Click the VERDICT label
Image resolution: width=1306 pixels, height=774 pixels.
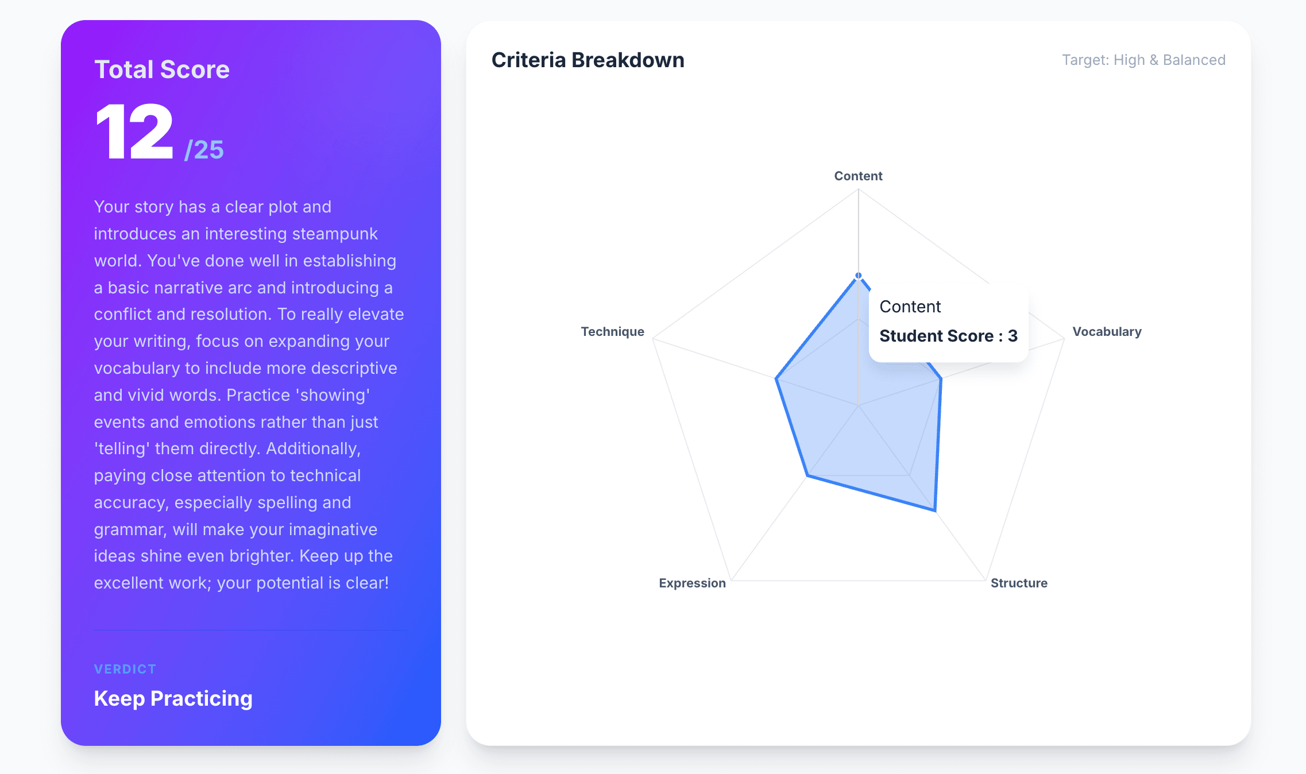click(x=125, y=669)
